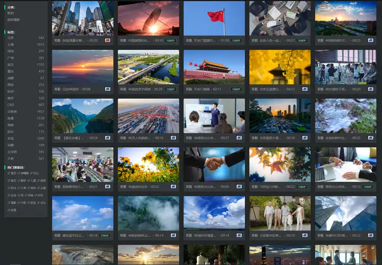Click the tag icon beside hot search 星空

(x=8, y=173)
